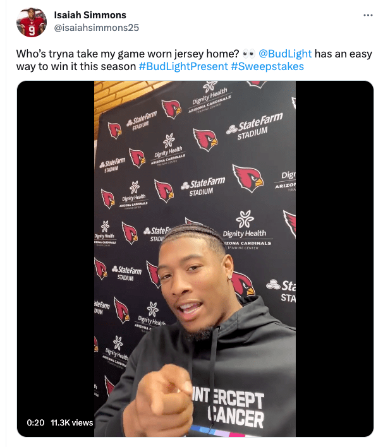Visit the @BudLight mention
The height and width of the screenshot is (447, 383).
click(285, 54)
